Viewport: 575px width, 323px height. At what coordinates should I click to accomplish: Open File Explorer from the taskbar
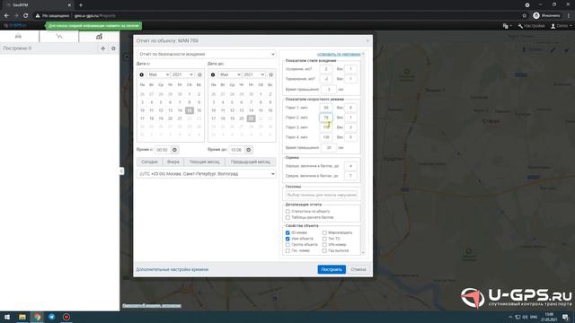point(22,317)
